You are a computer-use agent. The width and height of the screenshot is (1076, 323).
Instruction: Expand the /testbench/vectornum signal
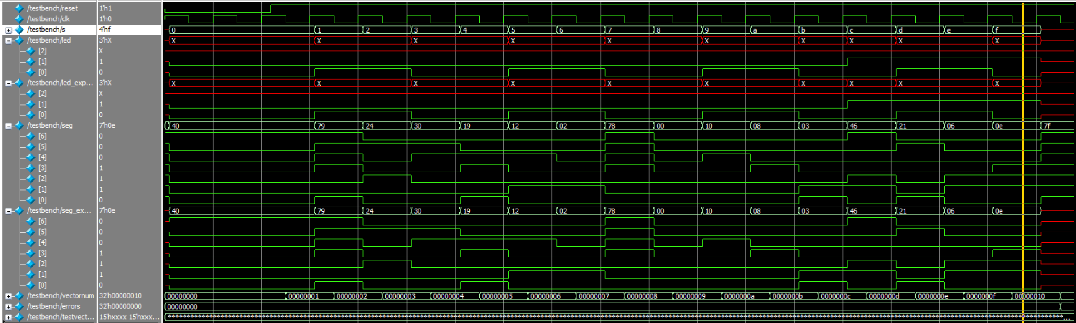8,296
